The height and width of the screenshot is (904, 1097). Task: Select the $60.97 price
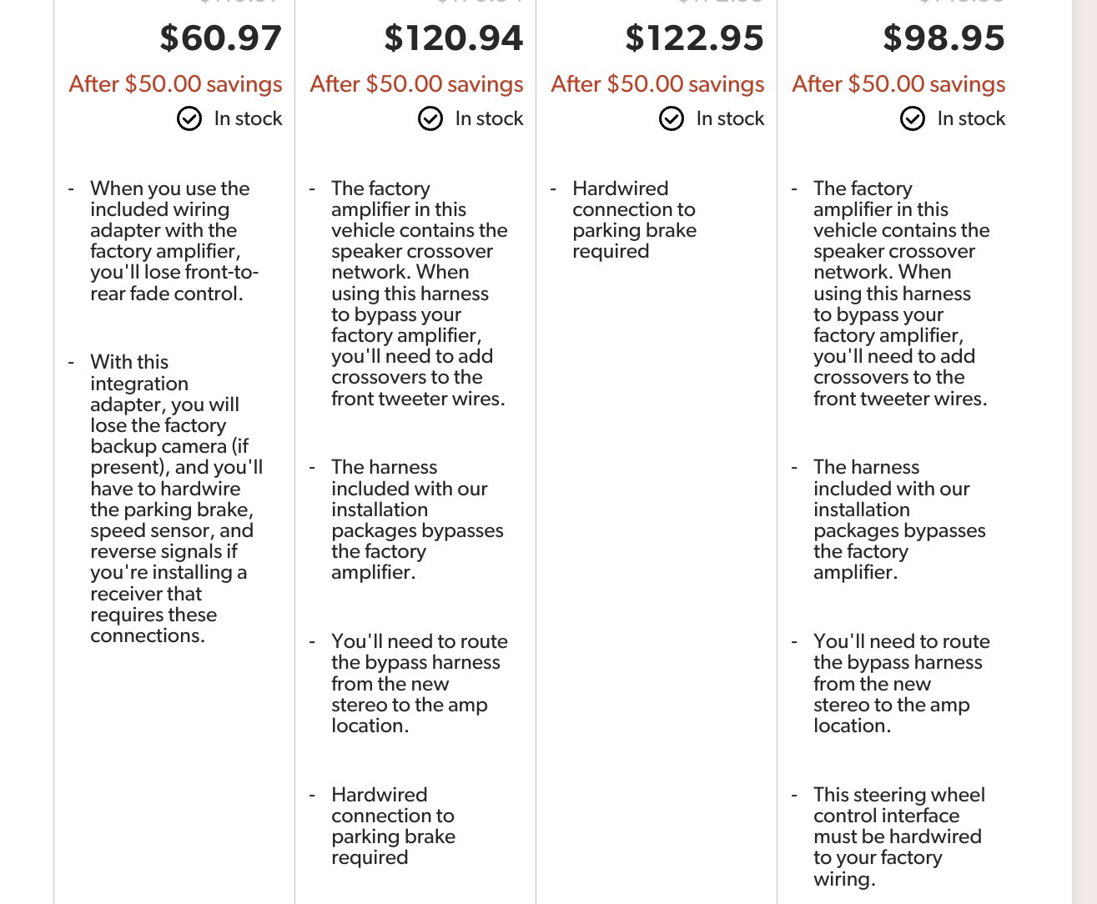221,38
